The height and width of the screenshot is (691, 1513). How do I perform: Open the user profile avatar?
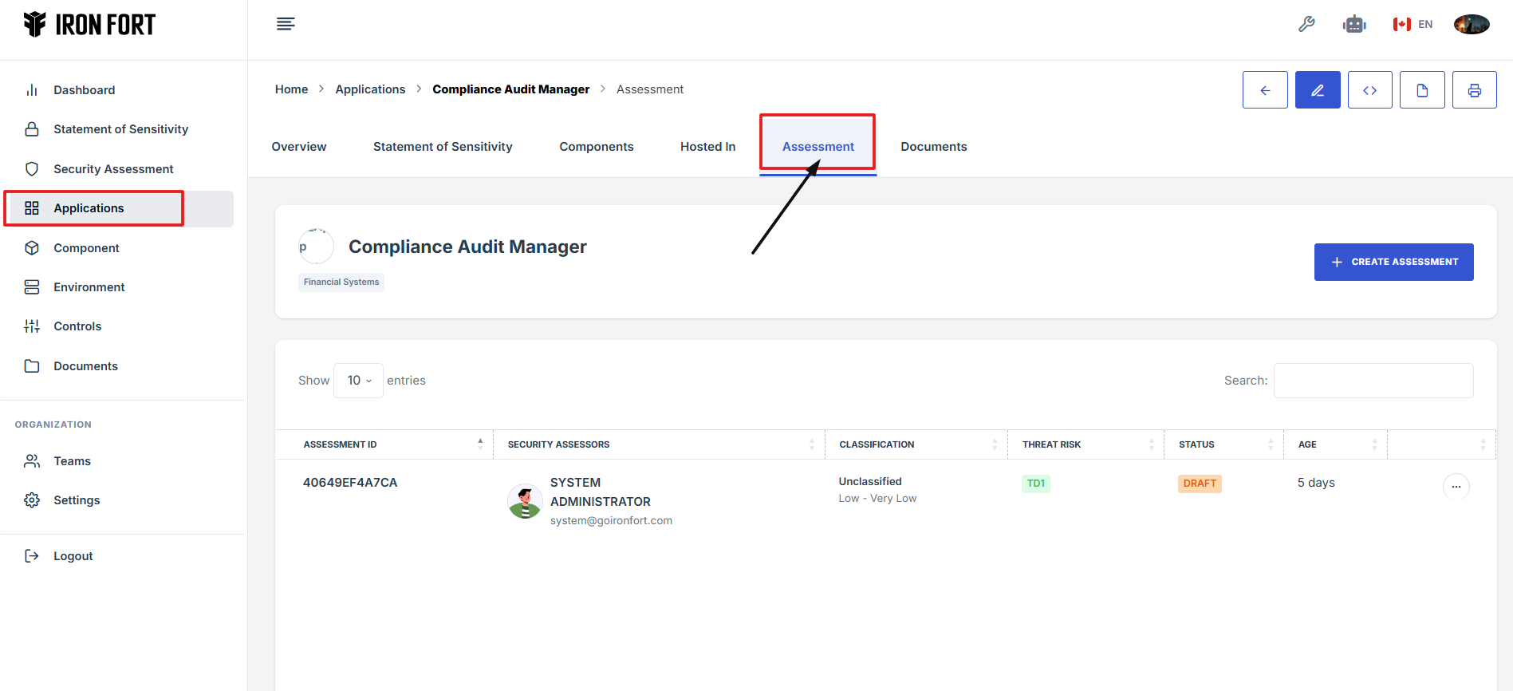click(1472, 24)
